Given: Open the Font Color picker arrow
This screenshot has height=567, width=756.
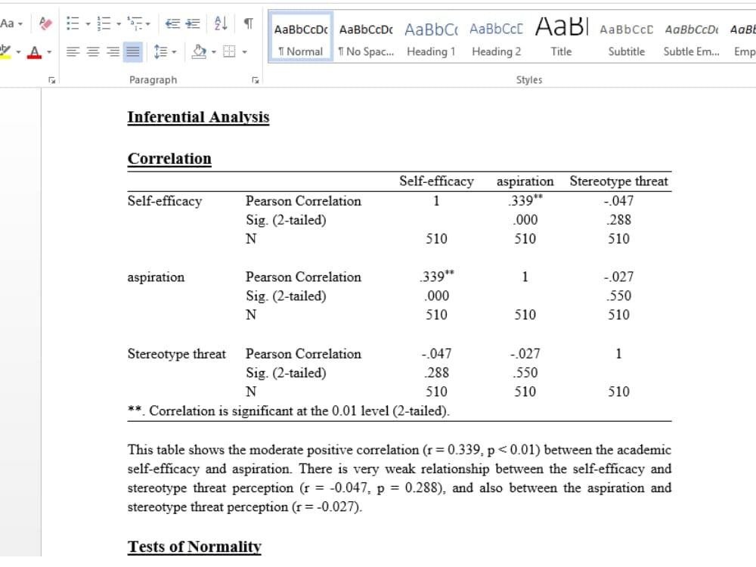Looking at the screenshot, I should [x=48, y=51].
